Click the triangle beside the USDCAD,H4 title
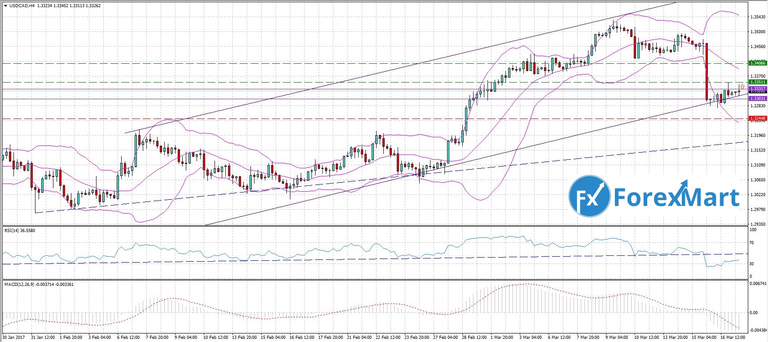 coord(5,6)
